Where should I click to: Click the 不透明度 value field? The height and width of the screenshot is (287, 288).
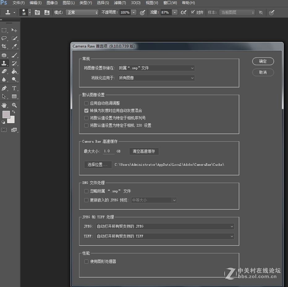pos(125,12)
